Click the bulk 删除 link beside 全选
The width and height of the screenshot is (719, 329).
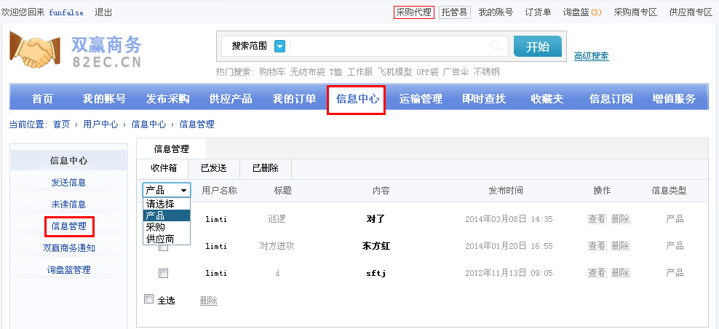tap(209, 301)
